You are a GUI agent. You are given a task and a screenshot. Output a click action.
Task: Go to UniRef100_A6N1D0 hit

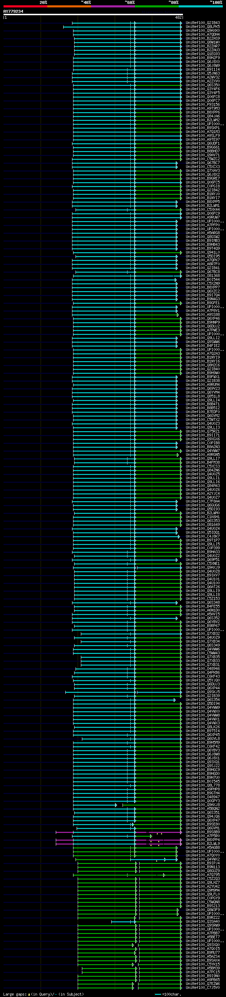click(x=203, y=610)
